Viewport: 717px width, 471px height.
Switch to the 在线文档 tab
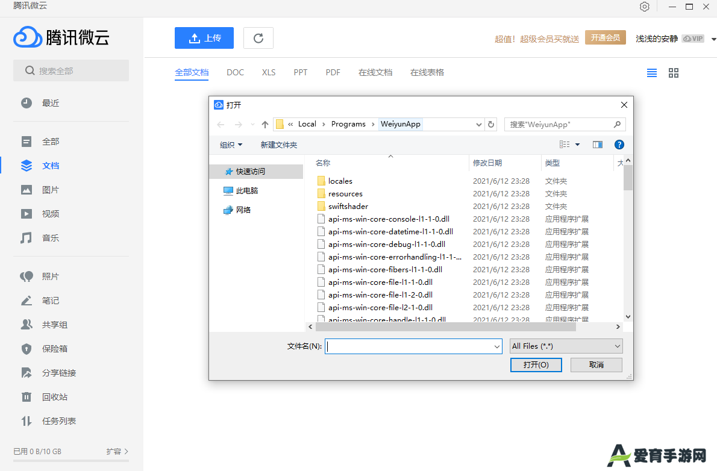(x=375, y=72)
